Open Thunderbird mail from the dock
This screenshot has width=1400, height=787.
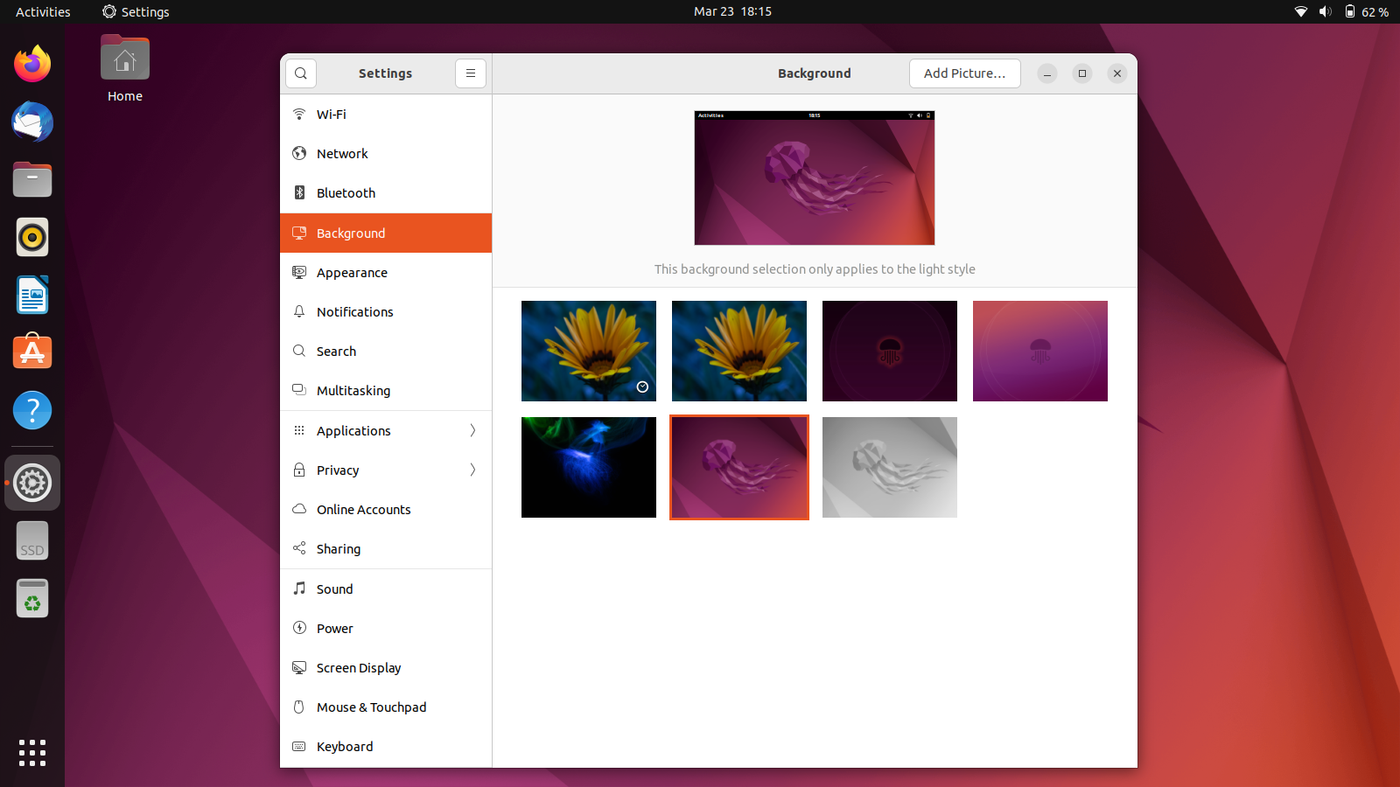[32, 122]
